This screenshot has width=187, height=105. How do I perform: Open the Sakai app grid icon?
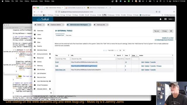[x=165, y=19]
